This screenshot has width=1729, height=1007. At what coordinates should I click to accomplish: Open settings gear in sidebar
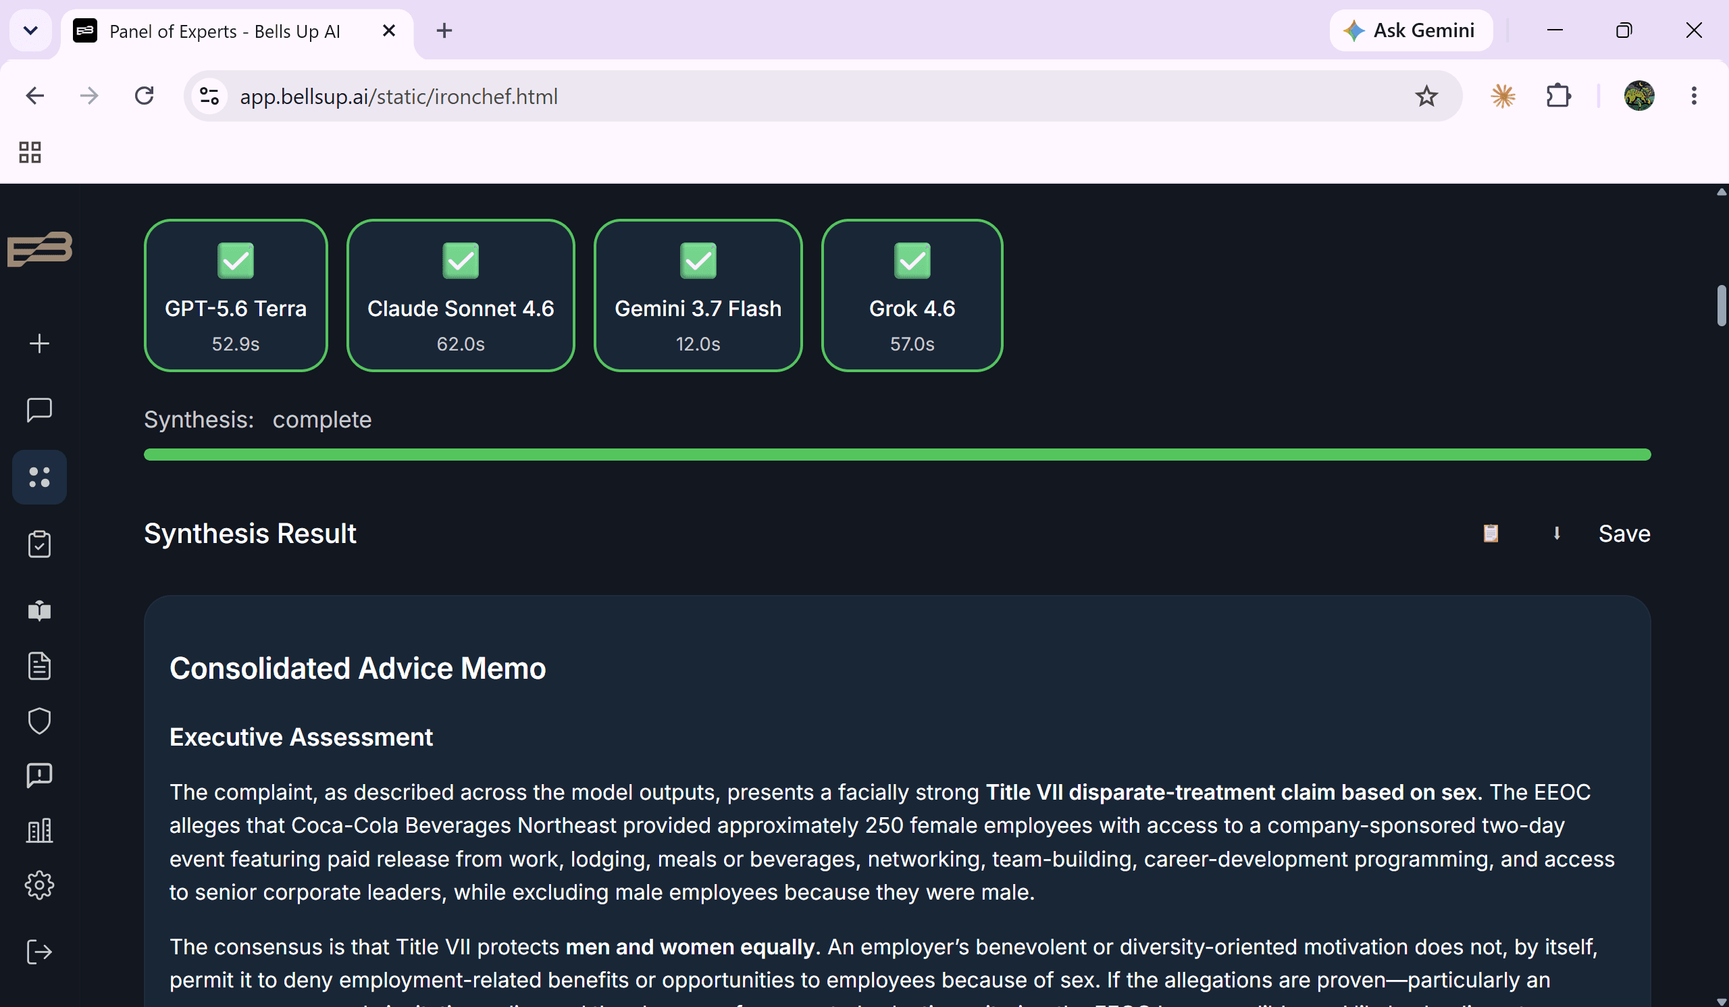pos(40,885)
